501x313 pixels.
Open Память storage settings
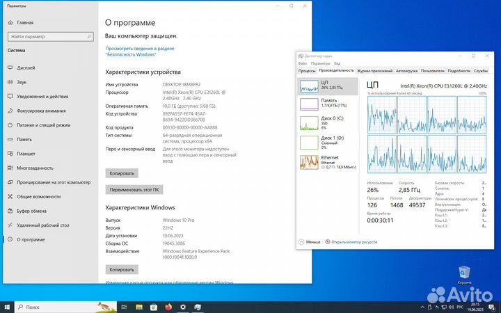point(24,140)
